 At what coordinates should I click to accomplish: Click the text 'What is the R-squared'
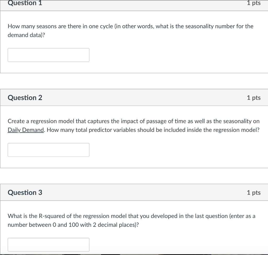point(34,216)
